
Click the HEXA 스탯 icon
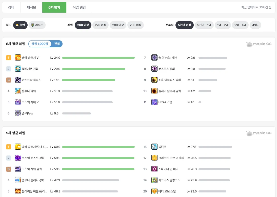pyautogui.click(x=154, y=102)
